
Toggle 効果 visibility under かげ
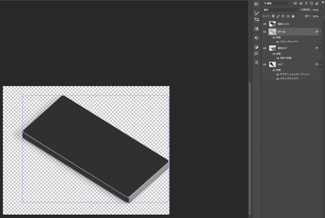[274, 70]
